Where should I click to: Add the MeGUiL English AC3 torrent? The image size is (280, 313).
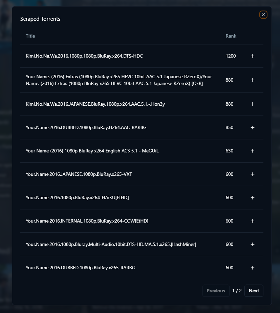(x=252, y=151)
